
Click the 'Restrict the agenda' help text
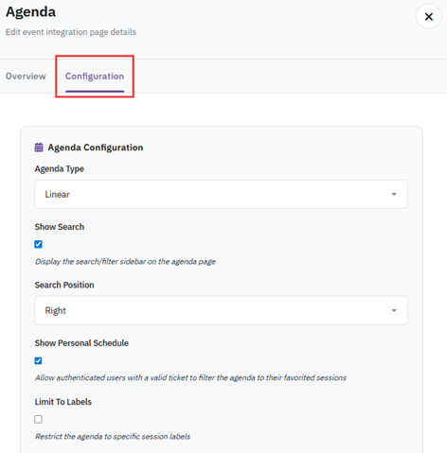[x=113, y=437]
